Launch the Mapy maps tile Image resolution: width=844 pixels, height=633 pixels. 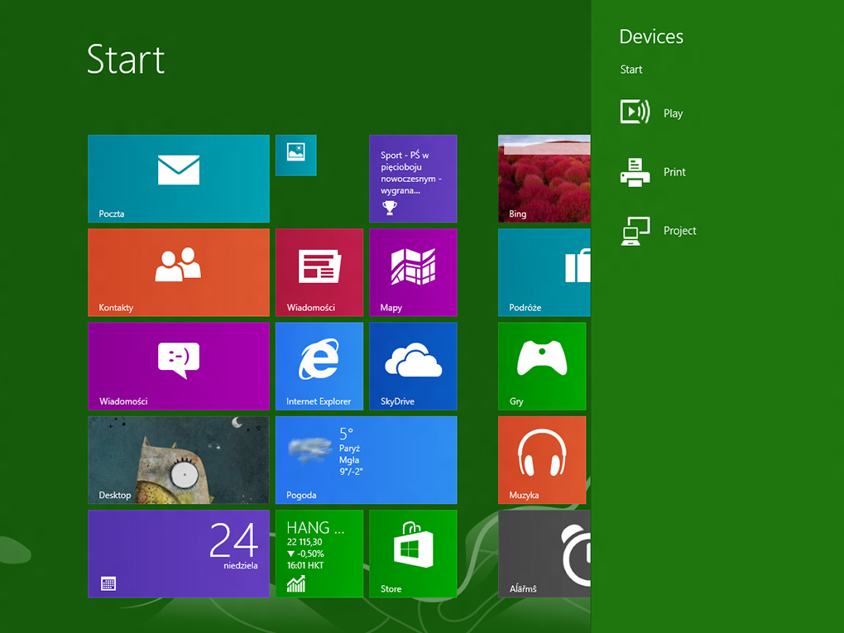tap(413, 272)
